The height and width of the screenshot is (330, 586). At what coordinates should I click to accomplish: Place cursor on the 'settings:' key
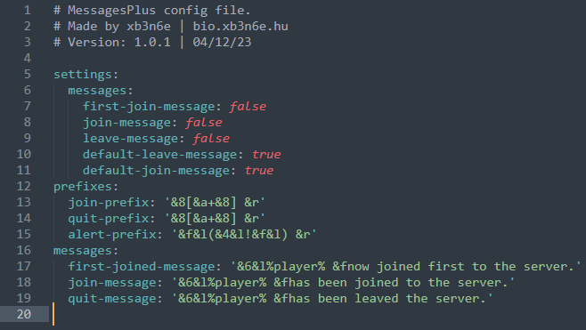click(86, 75)
